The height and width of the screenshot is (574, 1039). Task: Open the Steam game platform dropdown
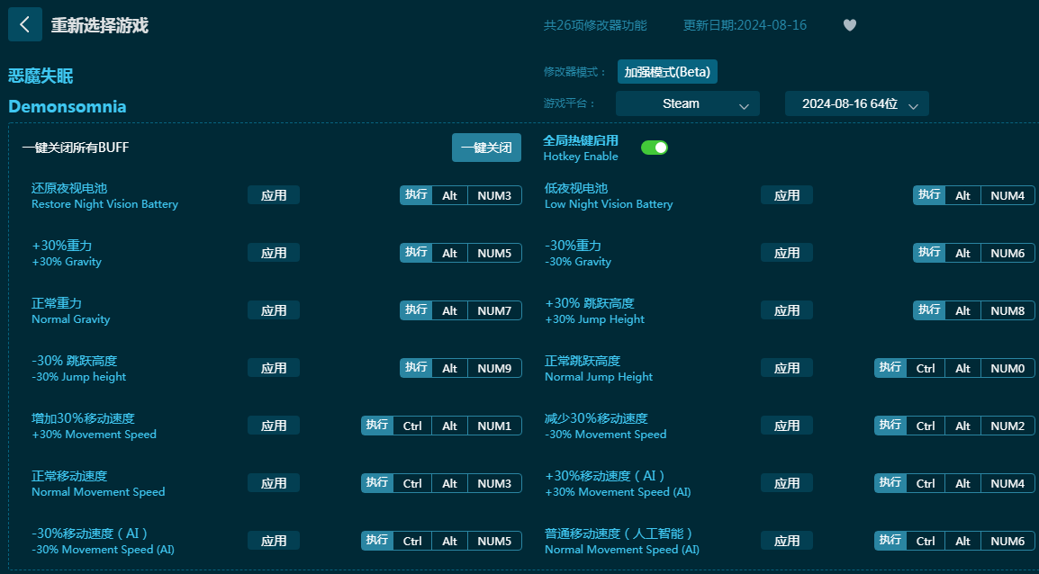click(687, 103)
